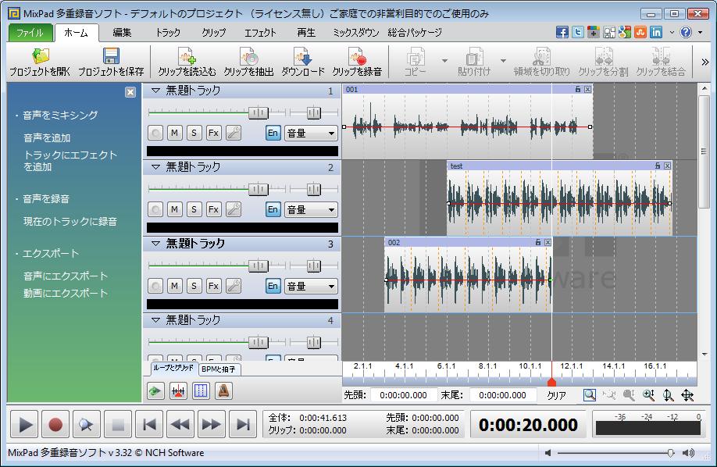Toggle lock on clip 001
717x467 pixels.
[578, 89]
